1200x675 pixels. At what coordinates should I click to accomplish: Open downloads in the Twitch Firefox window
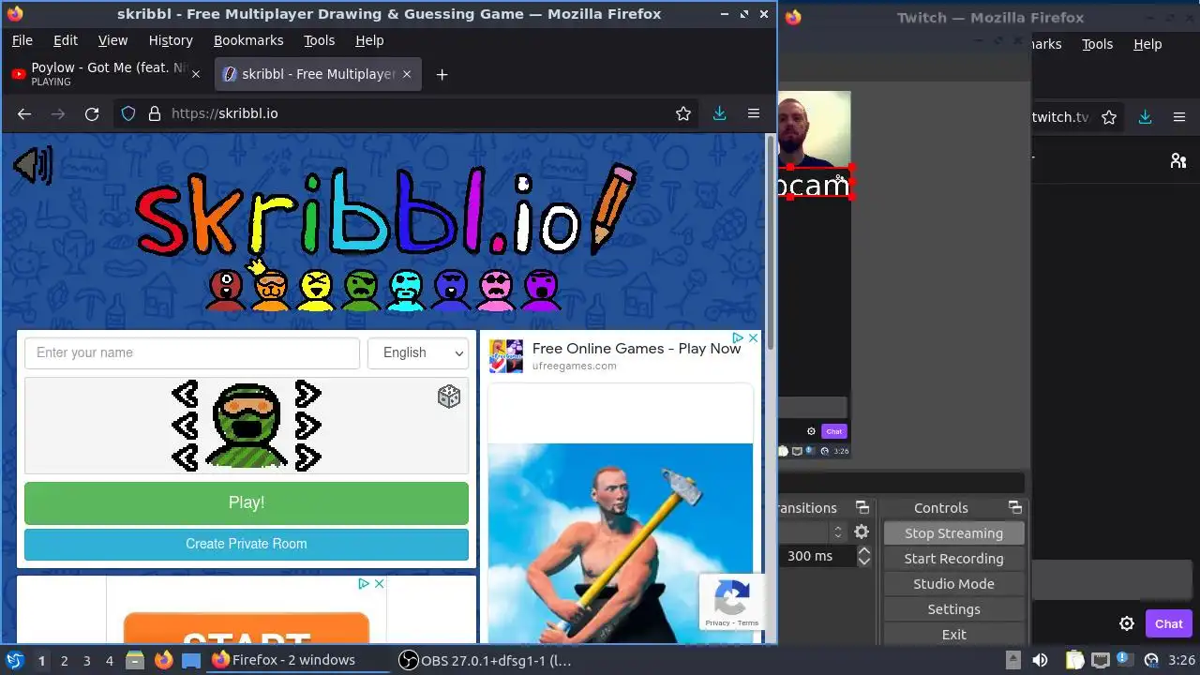click(1145, 117)
